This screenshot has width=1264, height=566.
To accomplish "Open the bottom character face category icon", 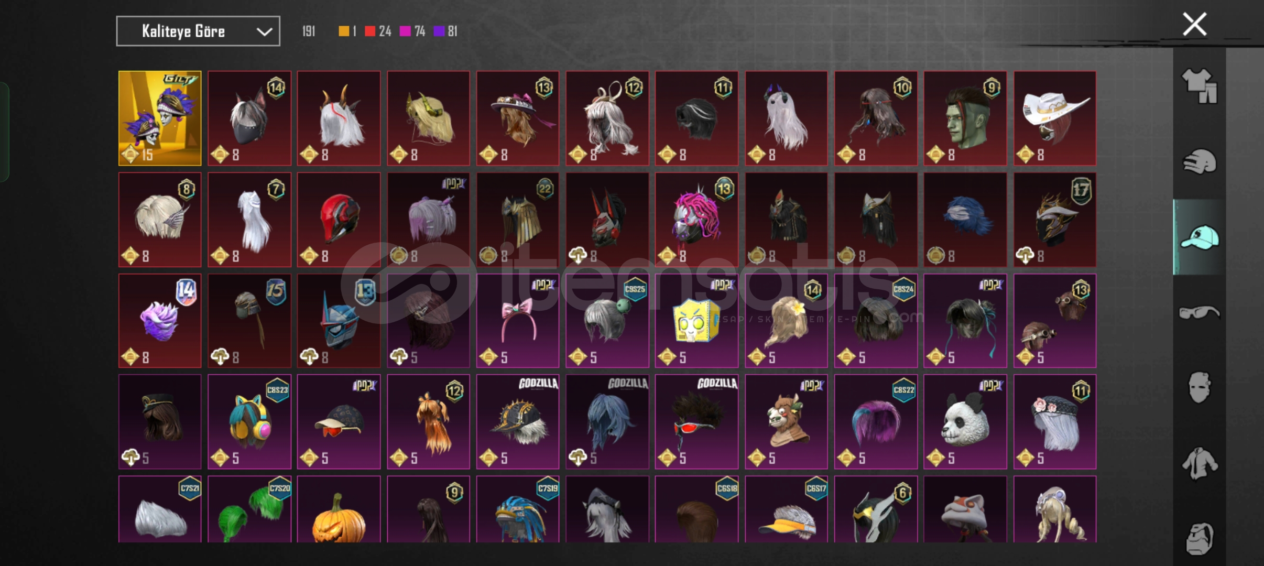I will click(x=1199, y=538).
